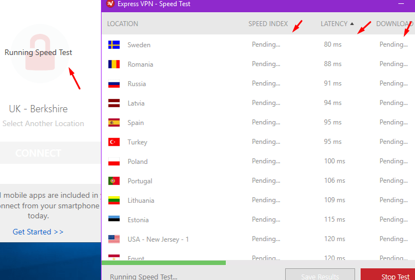The height and width of the screenshot is (280, 415).
Task: Click the 109 ms latency value
Action: click(x=335, y=200)
